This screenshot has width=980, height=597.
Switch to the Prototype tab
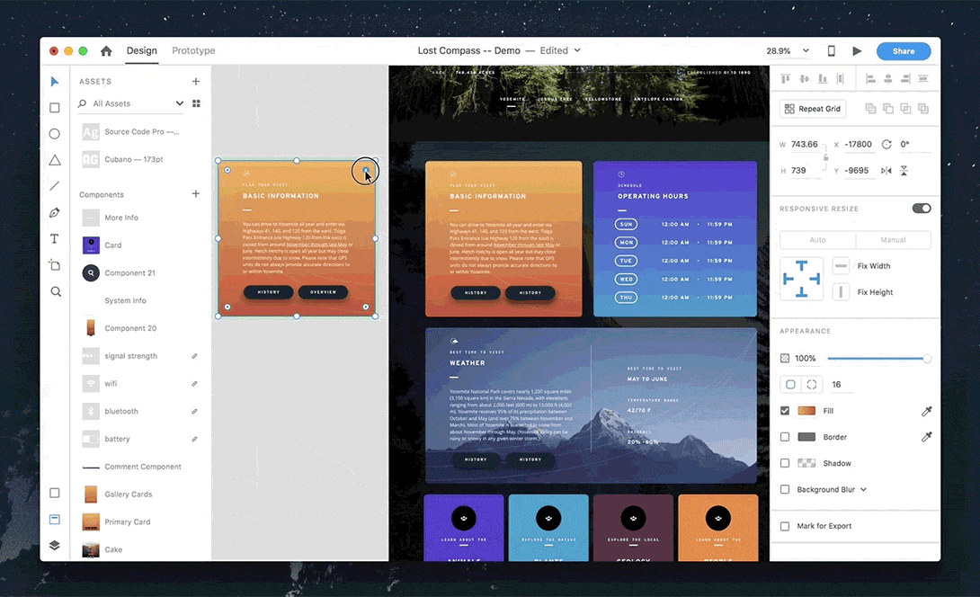pyautogui.click(x=193, y=50)
